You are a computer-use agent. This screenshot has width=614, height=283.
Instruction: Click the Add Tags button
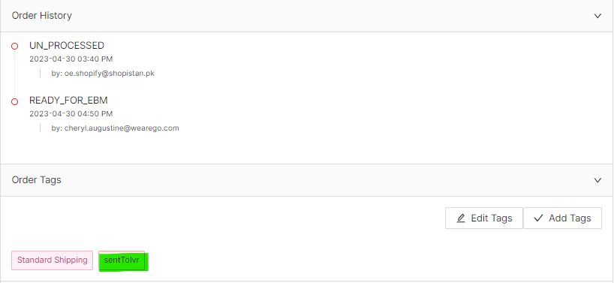pyautogui.click(x=562, y=218)
